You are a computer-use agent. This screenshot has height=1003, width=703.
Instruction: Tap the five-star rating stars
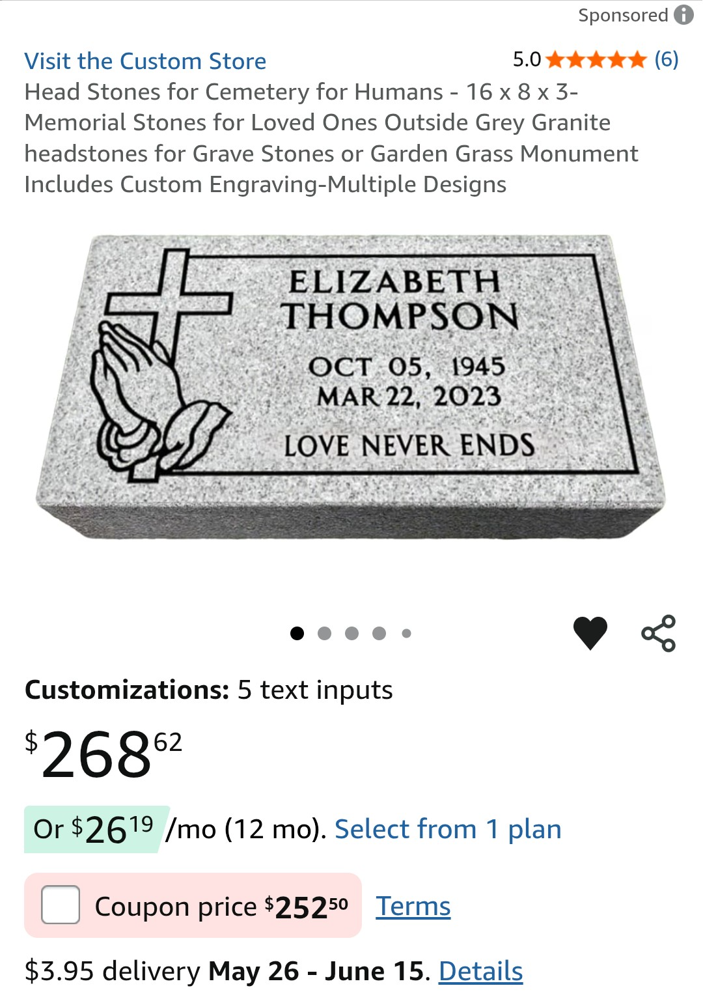(596, 60)
